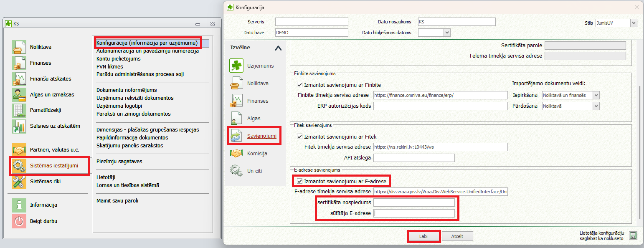Open the Stils JumisUV dropdown
The image size is (644, 248).
tap(634, 23)
